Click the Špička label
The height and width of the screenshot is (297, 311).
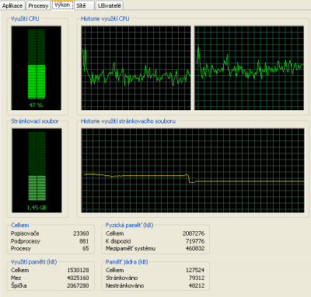pyautogui.click(x=19, y=285)
